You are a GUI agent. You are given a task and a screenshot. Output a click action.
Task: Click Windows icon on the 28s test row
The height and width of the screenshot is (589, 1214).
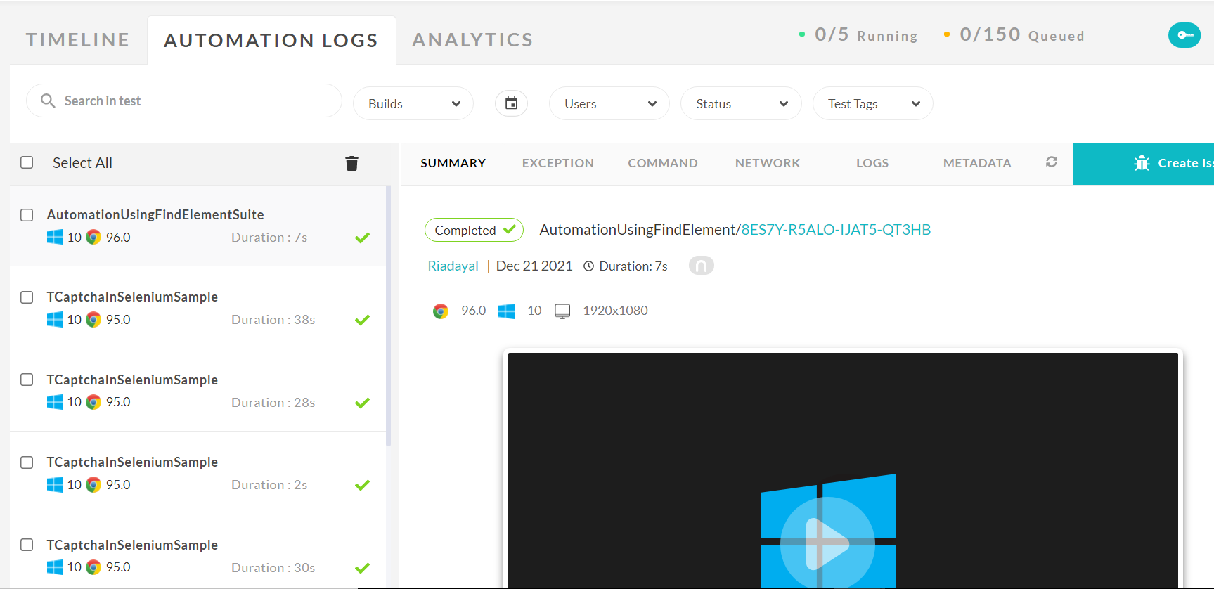coord(55,402)
